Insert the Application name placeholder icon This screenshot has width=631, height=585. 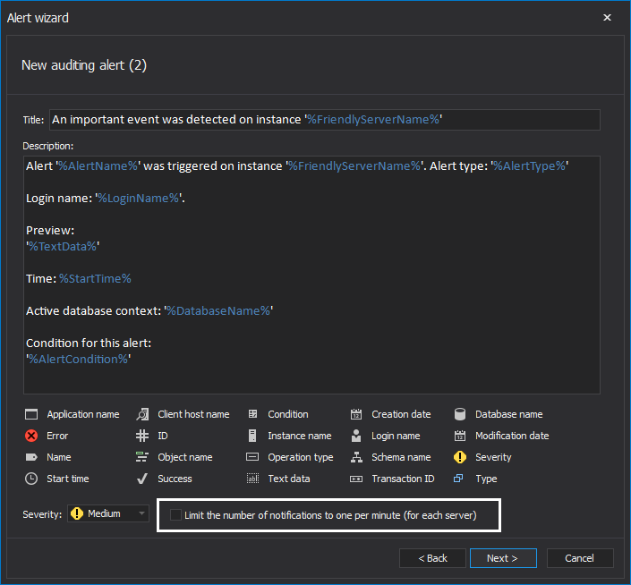[x=31, y=414]
